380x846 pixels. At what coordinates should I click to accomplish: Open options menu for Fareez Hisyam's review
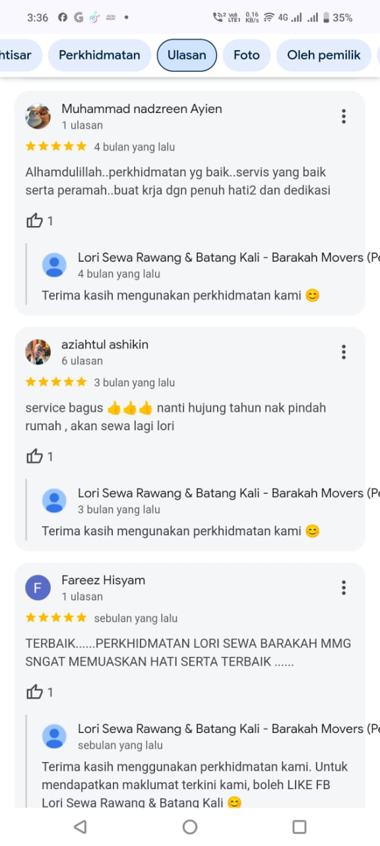pyautogui.click(x=344, y=588)
